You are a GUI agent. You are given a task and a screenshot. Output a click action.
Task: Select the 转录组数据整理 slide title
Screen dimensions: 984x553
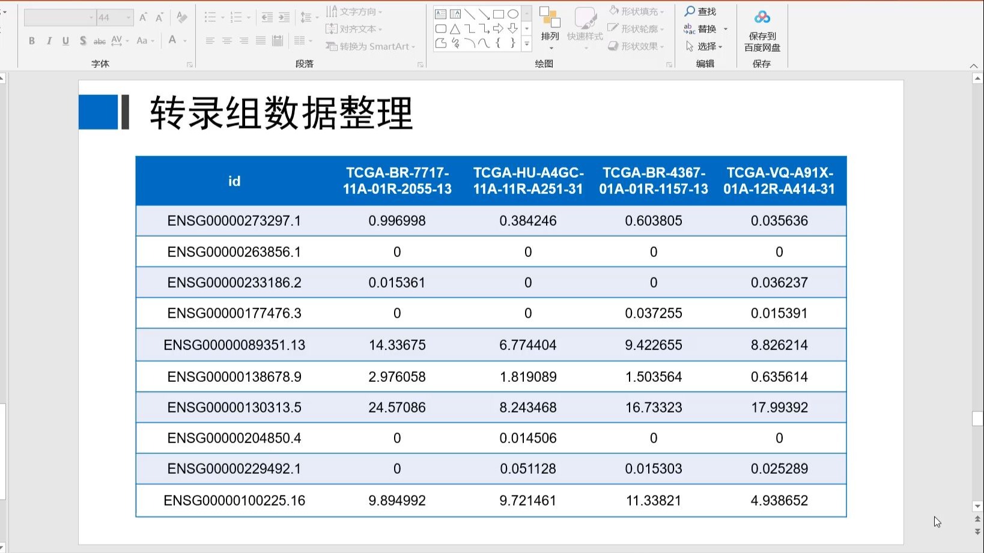[282, 113]
